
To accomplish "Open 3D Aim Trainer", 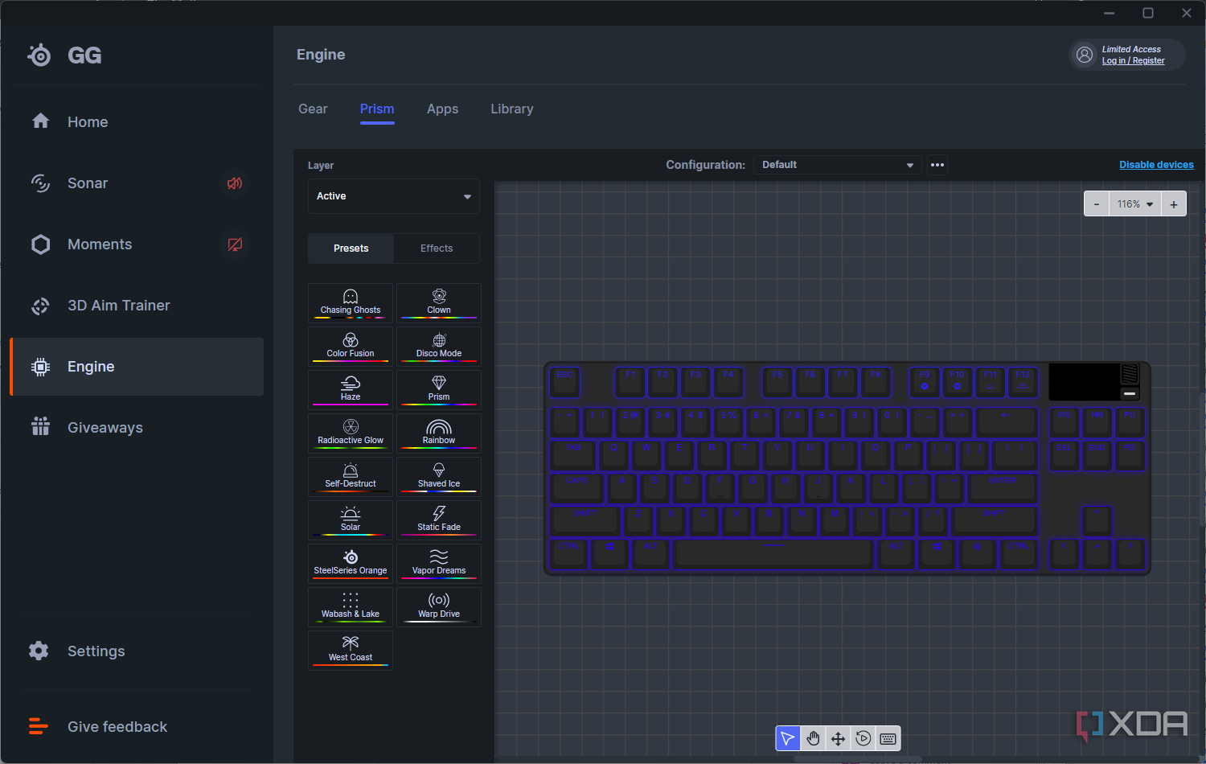I will click(x=137, y=306).
